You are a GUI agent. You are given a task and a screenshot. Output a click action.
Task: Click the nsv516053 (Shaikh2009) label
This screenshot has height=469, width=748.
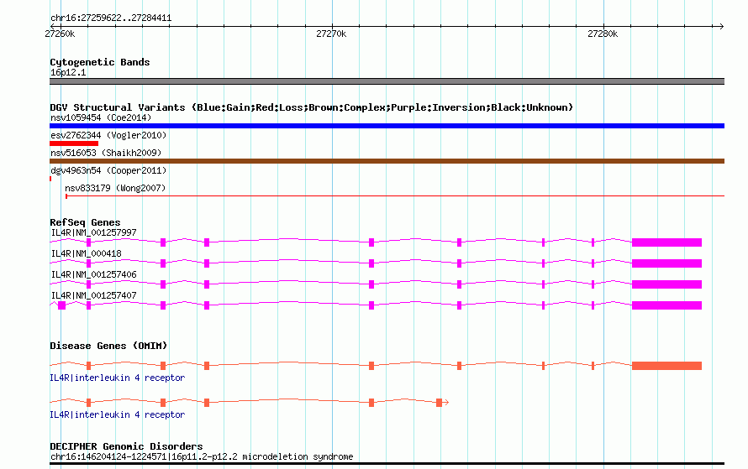[106, 153]
